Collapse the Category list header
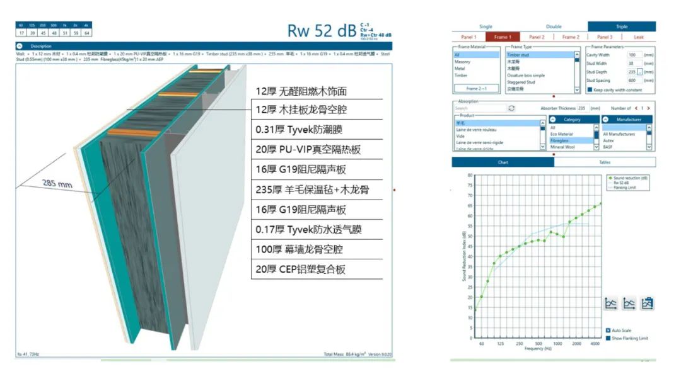This screenshot has height=379, width=681. pyautogui.click(x=552, y=119)
